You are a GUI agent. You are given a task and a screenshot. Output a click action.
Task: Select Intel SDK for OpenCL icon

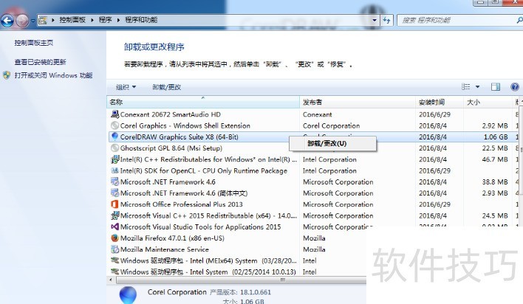pyautogui.click(x=114, y=170)
